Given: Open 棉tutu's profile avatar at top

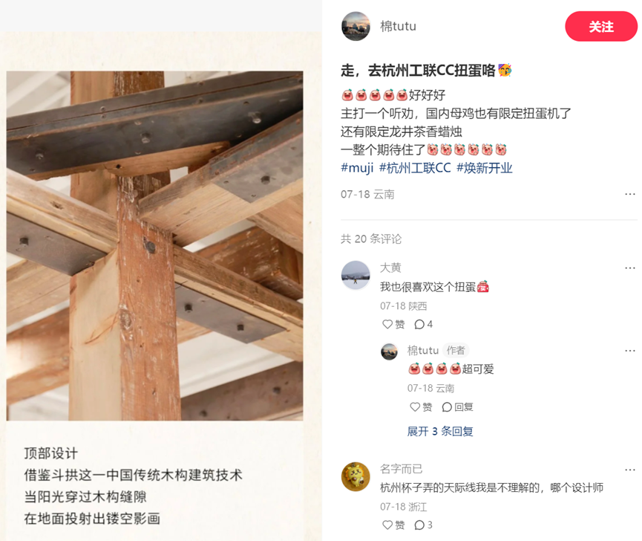Looking at the screenshot, I should tap(356, 26).
